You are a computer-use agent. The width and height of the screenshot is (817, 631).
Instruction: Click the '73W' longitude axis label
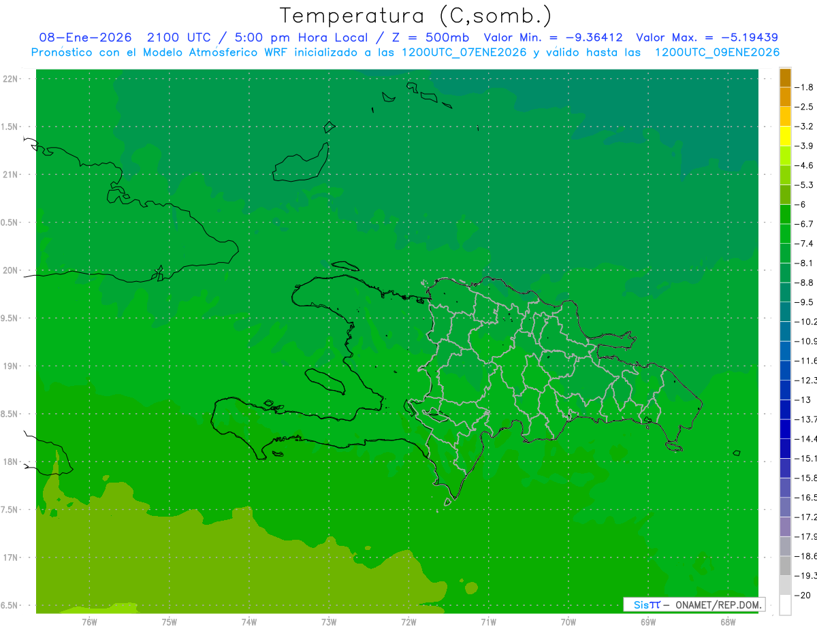click(x=329, y=622)
